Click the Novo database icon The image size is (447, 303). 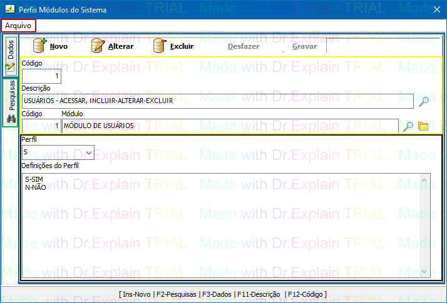point(40,46)
